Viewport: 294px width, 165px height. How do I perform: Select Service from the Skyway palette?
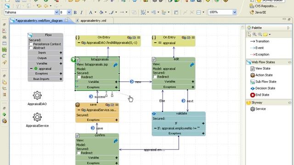point(258,109)
